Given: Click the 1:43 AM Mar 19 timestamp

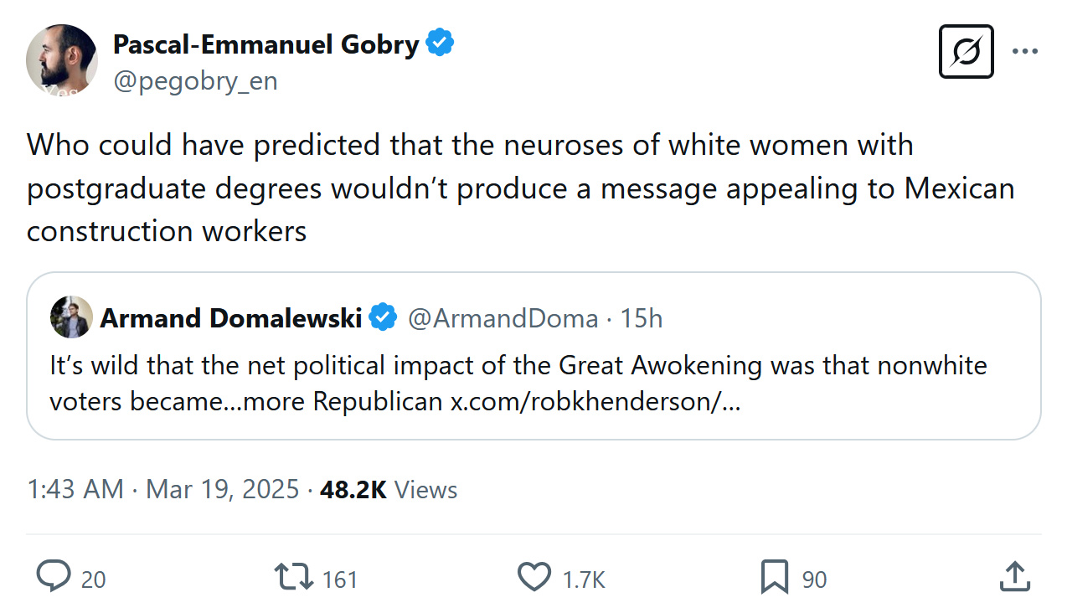Looking at the screenshot, I should click(162, 489).
